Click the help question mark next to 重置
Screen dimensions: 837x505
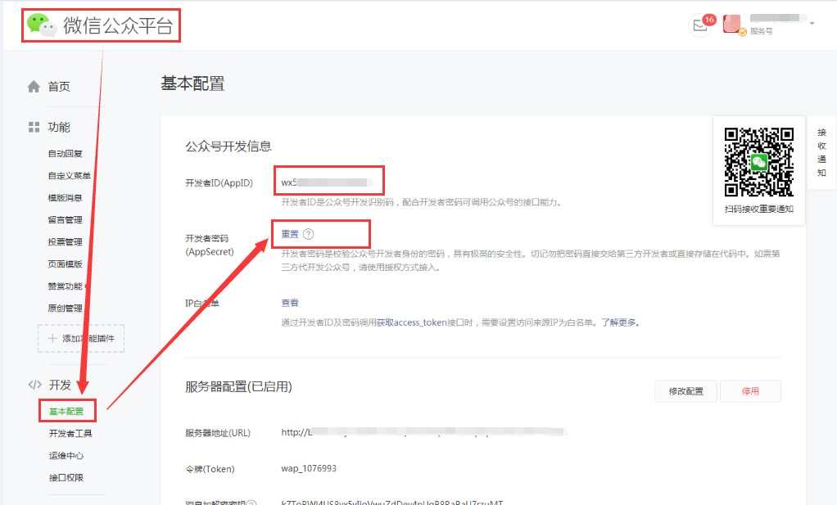point(309,234)
